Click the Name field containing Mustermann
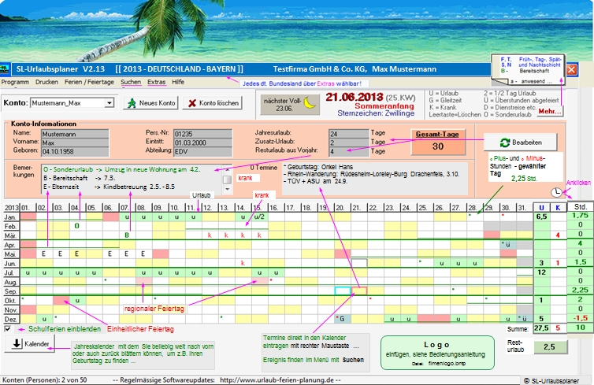The height and width of the screenshot is (385, 594). [75, 134]
